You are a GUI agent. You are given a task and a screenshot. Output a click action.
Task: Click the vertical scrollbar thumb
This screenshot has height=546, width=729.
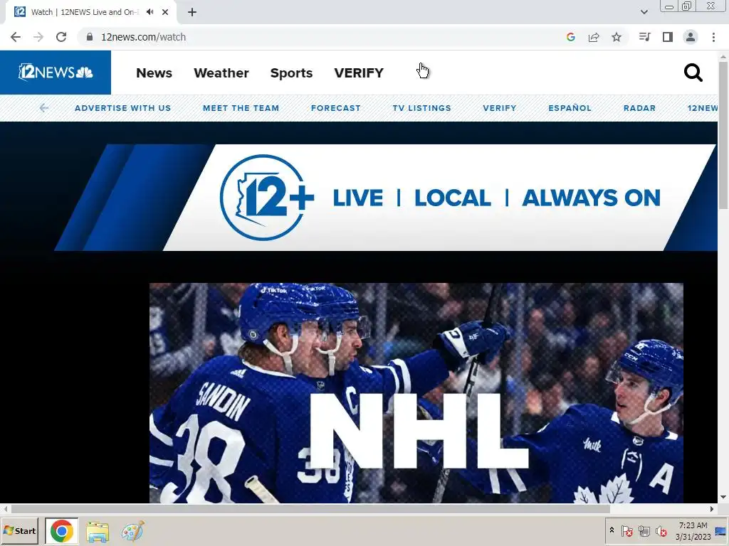point(723,134)
